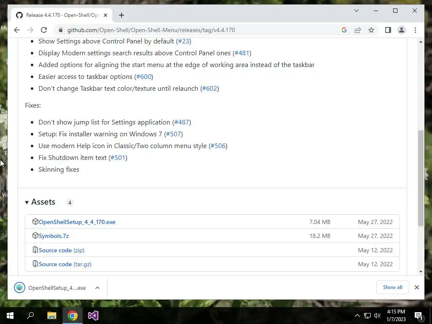Open issue link #501

click(118, 158)
